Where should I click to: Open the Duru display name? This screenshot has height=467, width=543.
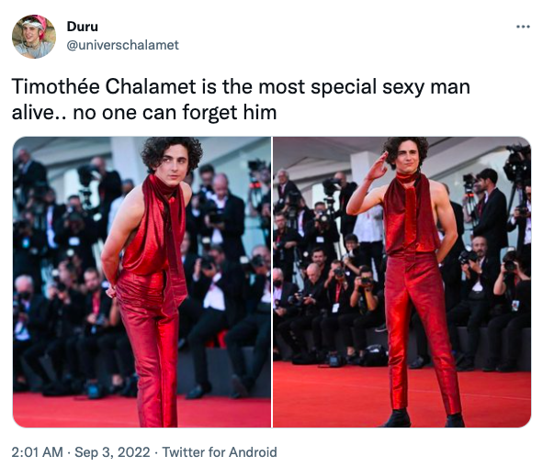click(83, 27)
